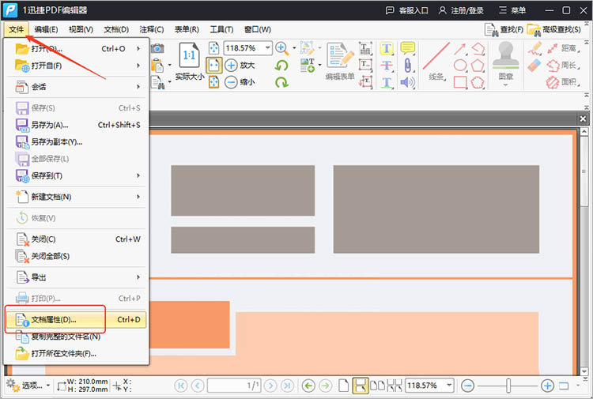The image size is (593, 399).
Task: Click the 实际大小 1:1 icon
Action: (189, 55)
